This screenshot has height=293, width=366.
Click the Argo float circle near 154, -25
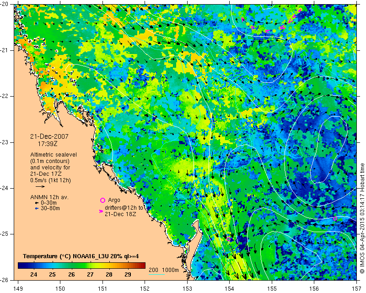(228, 239)
